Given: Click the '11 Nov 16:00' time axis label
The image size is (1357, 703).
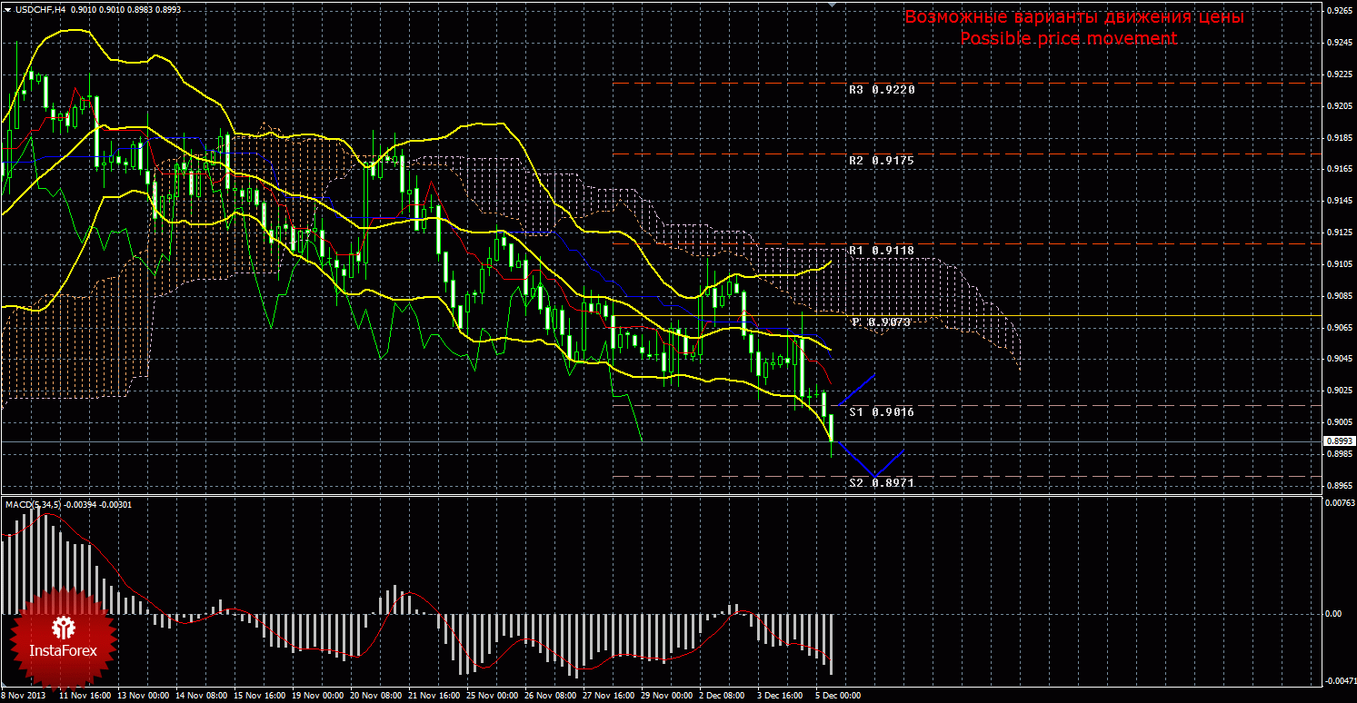Looking at the screenshot, I should pyautogui.click(x=85, y=697).
